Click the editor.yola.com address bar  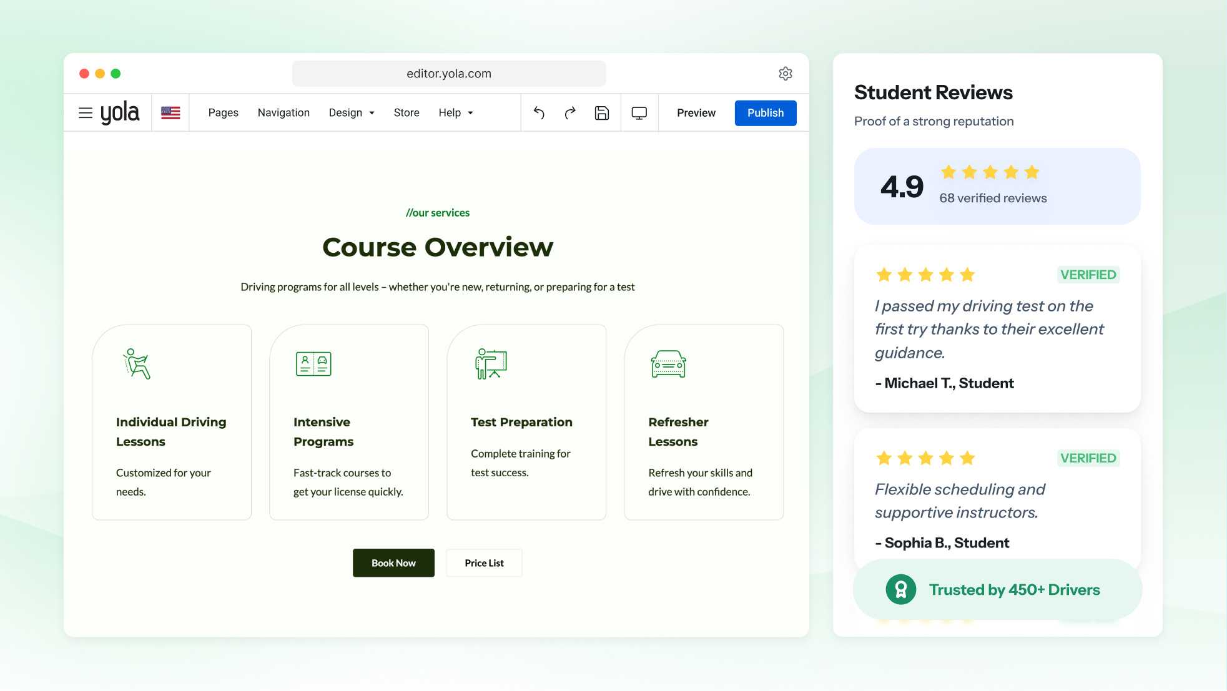click(449, 74)
